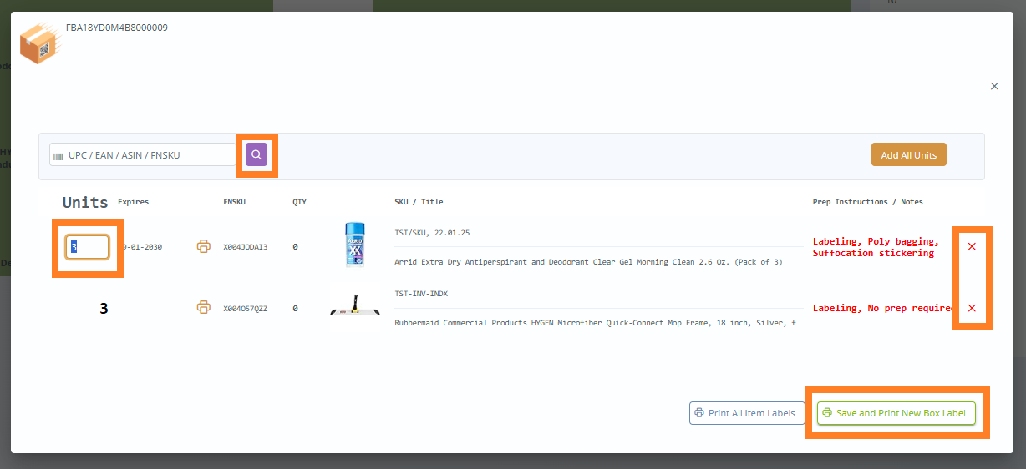Click the units value 3 for mop frame

(x=104, y=308)
